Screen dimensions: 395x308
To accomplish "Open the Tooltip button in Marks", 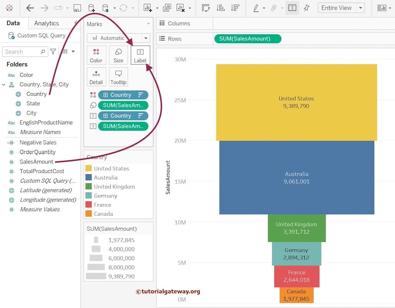I will point(118,77).
